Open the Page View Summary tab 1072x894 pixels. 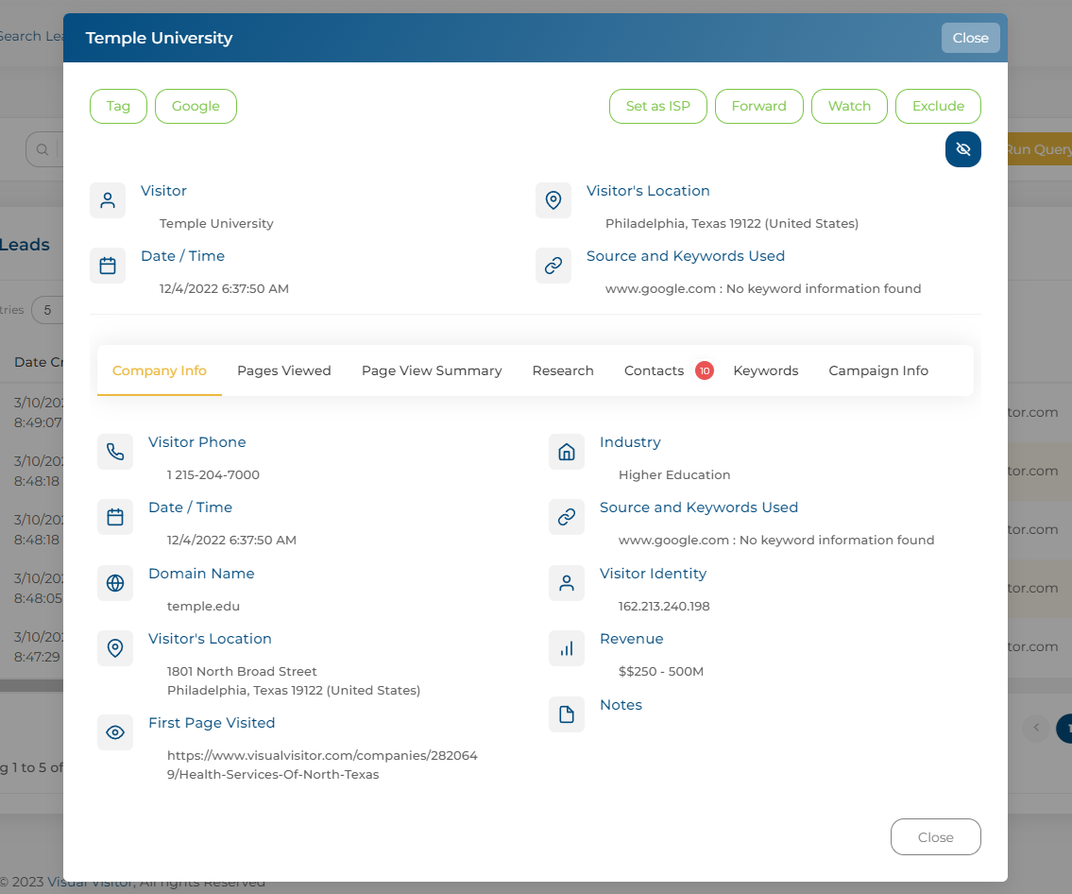(432, 370)
